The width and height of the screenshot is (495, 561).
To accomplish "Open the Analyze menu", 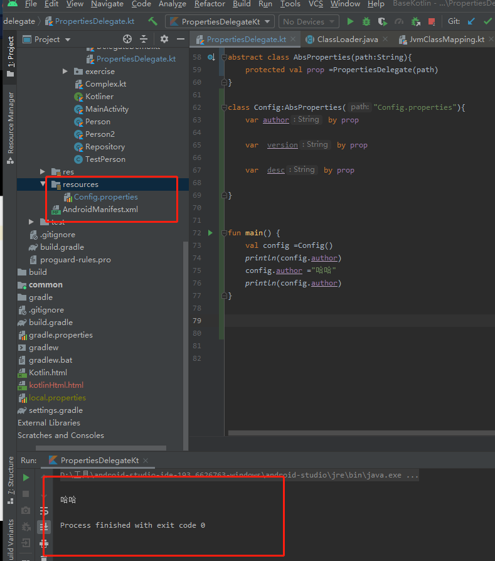I will (173, 4).
